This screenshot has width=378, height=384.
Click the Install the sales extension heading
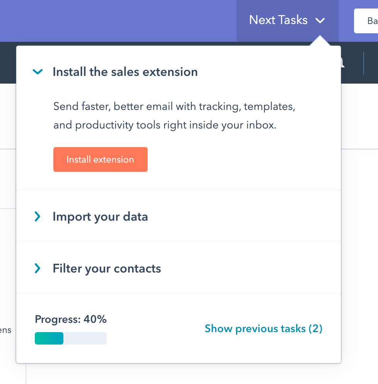(125, 72)
